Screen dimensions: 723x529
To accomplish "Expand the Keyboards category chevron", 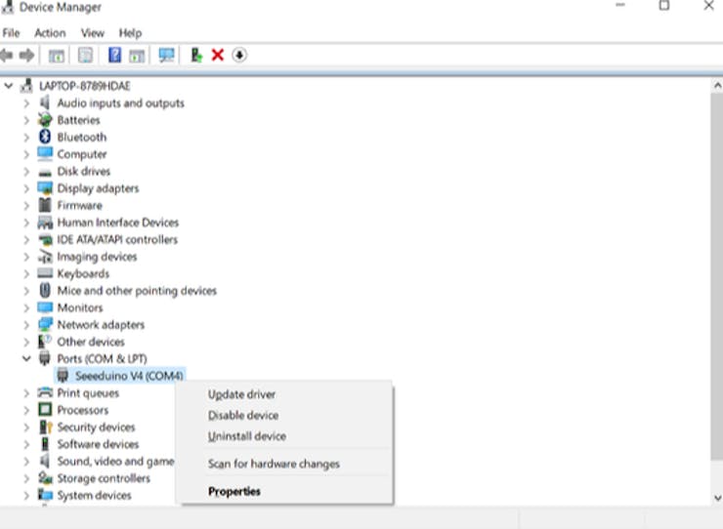I will [26, 273].
